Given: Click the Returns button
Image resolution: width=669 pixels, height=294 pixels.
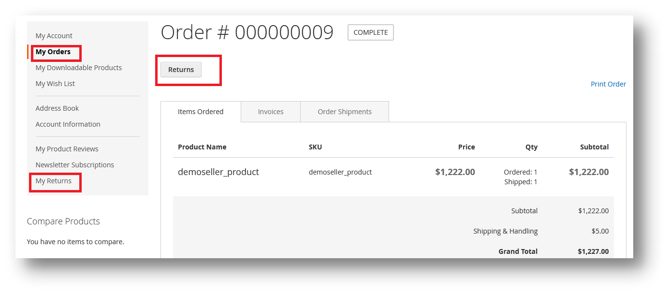Looking at the screenshot, I should [x=181, y=70].
